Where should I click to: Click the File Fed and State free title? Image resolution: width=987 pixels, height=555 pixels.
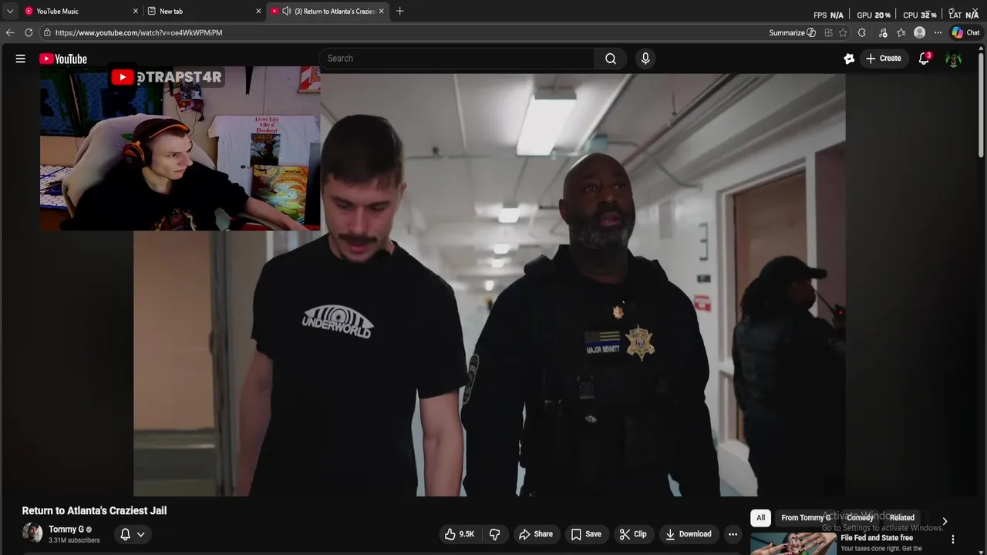877,538
